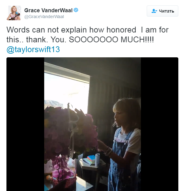Play the embedded tweet video
190x191 pixels.
92,124
